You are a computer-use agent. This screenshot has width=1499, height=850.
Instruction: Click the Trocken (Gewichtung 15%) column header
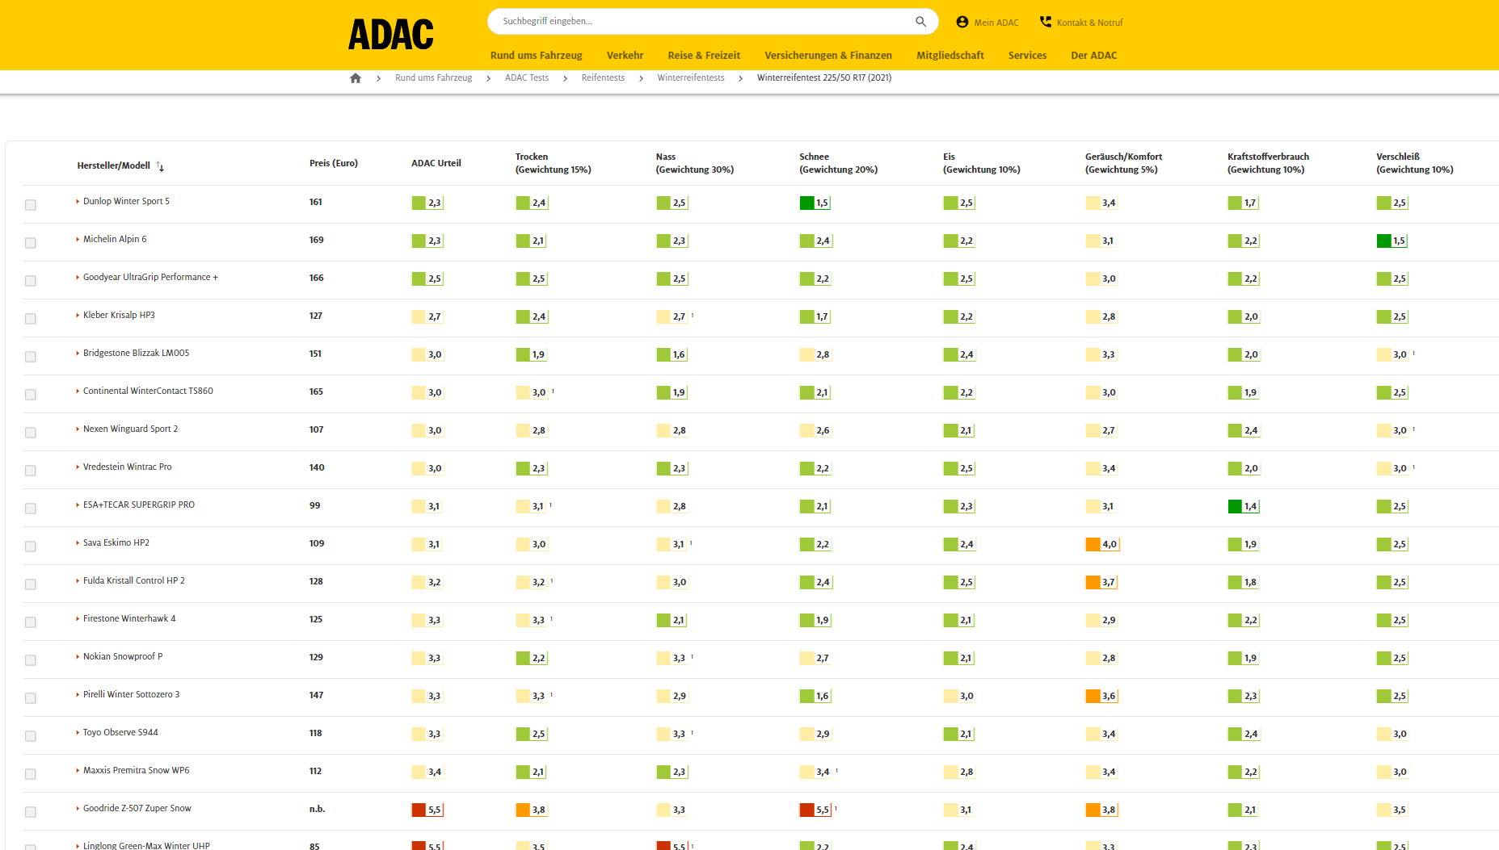click(554, 164)
